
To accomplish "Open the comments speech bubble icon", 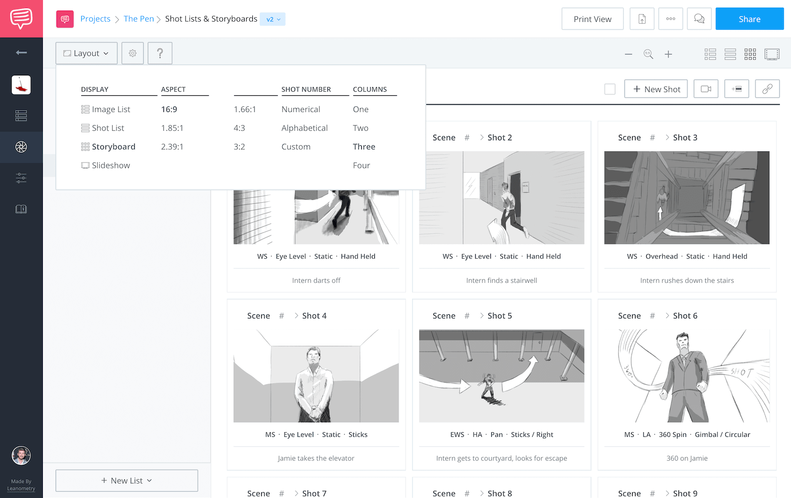I will tap(699, 19).
